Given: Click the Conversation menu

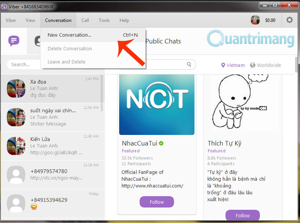Looking at the screenshot, I should click(x=58, y=20).
